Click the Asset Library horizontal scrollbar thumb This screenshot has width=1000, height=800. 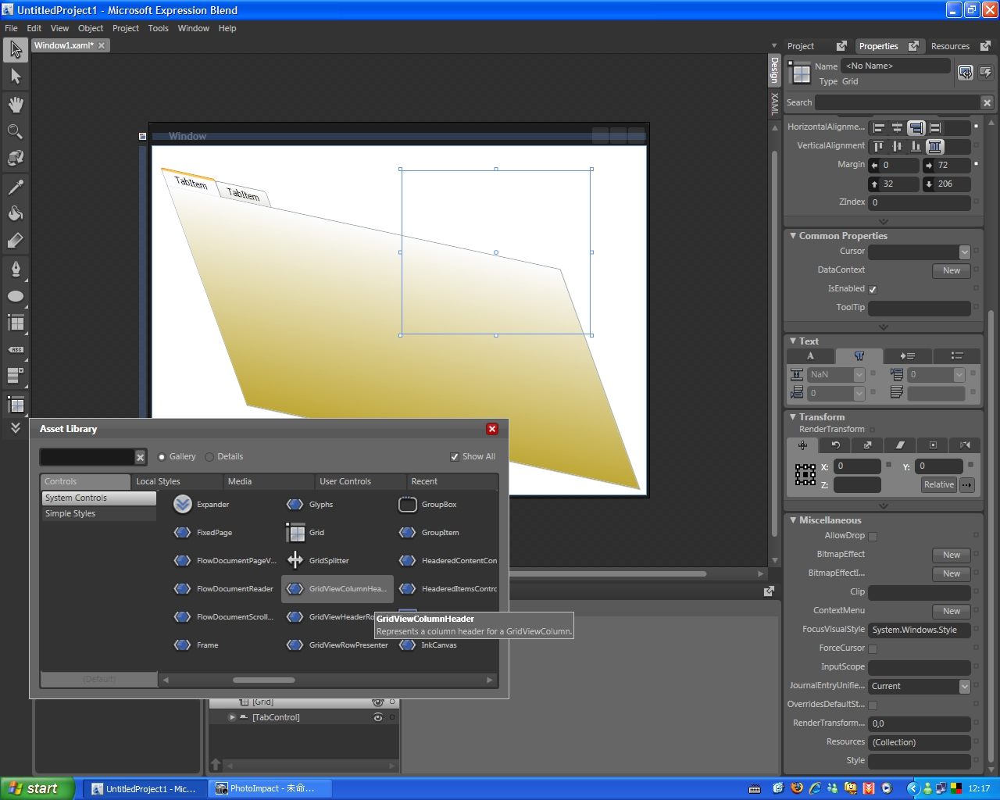pos(264,680)
